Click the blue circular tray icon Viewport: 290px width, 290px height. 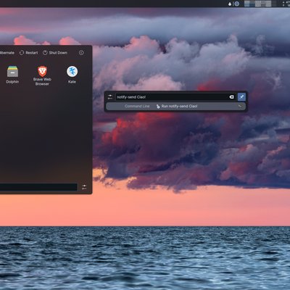pyautogui.click(x=237, y=4)
